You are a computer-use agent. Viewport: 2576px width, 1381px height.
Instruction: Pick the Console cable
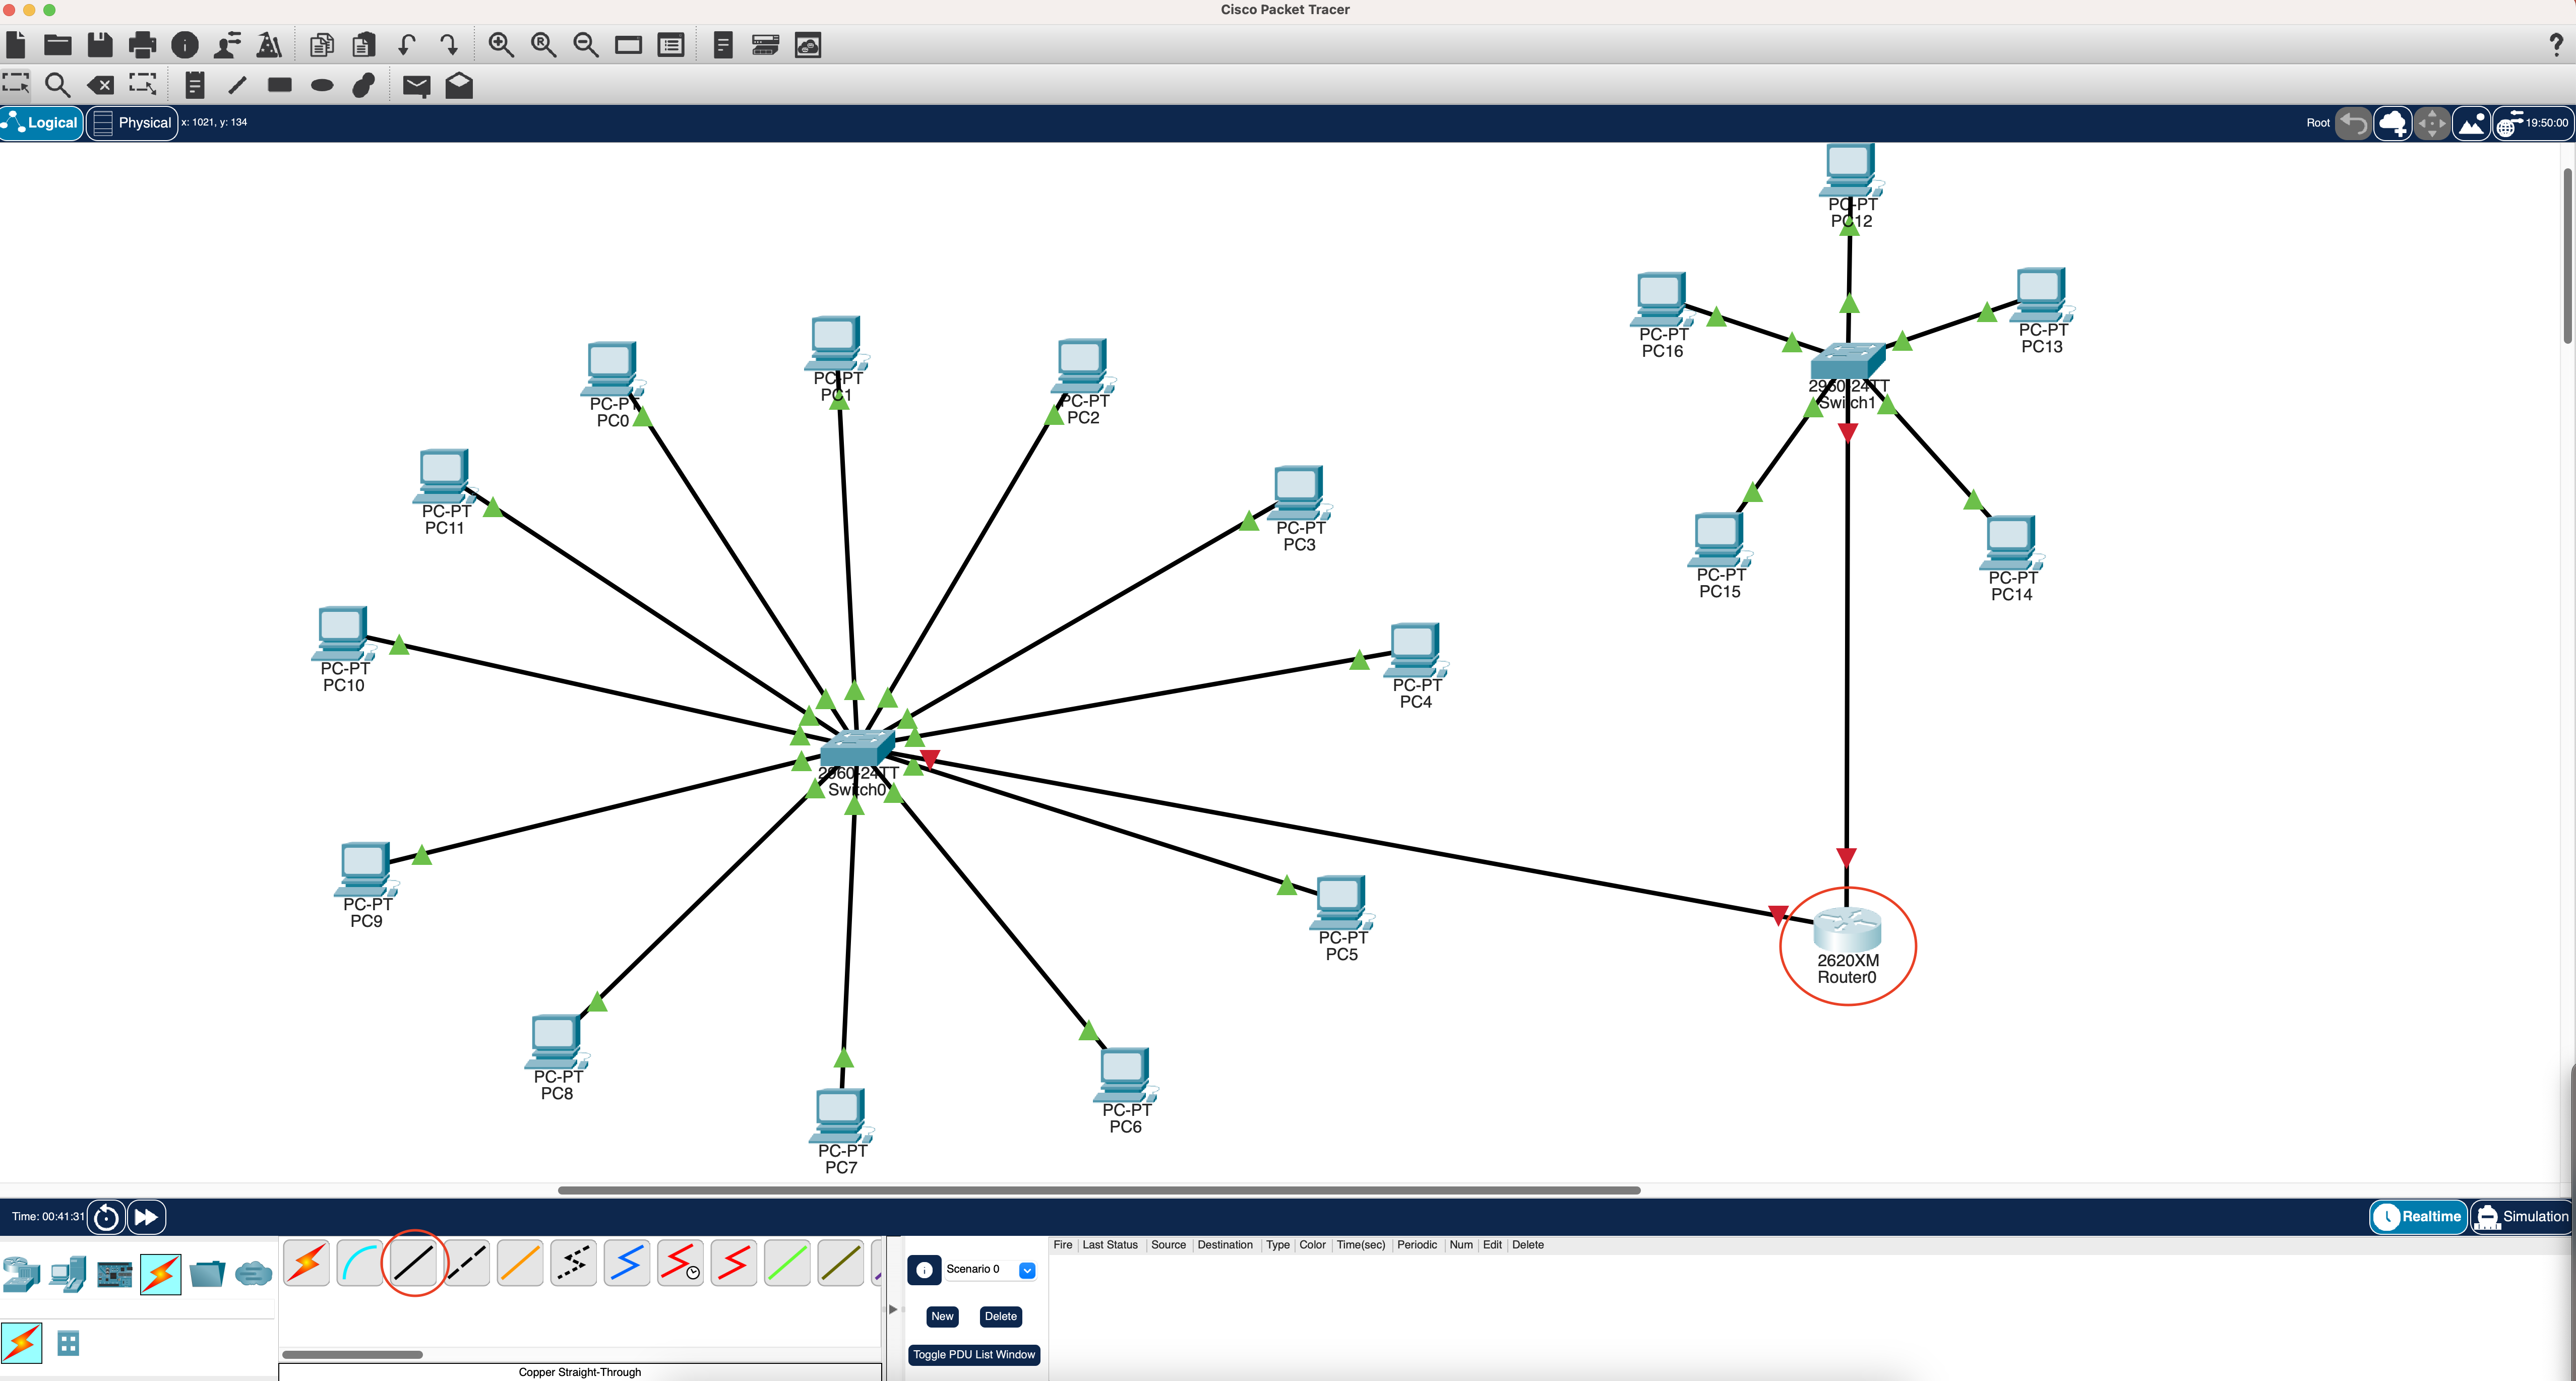(x=360, y=1263)
